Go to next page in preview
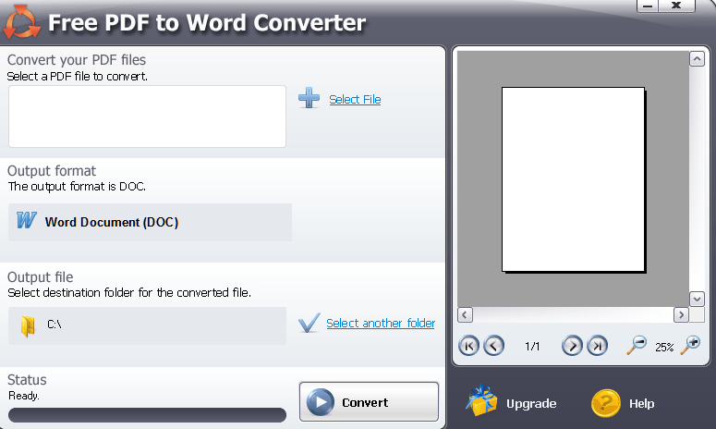Viewport: 716px width, 429px height. click(572, 346)
